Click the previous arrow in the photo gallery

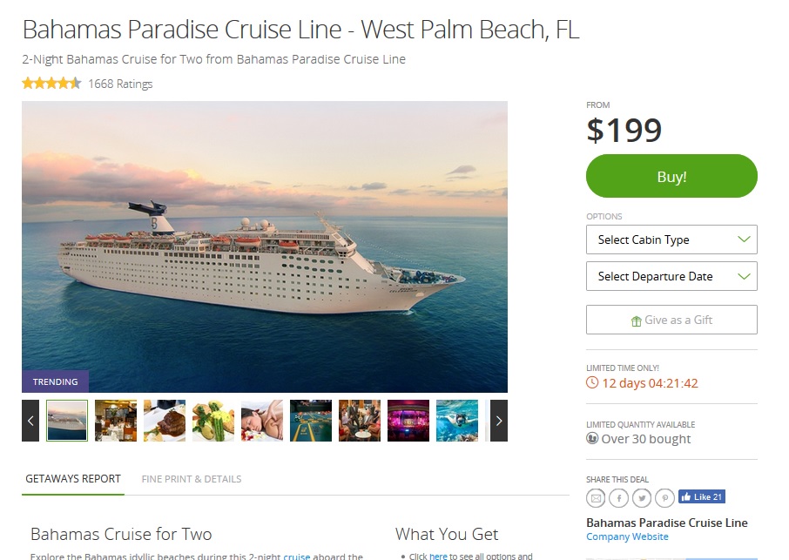30,421
